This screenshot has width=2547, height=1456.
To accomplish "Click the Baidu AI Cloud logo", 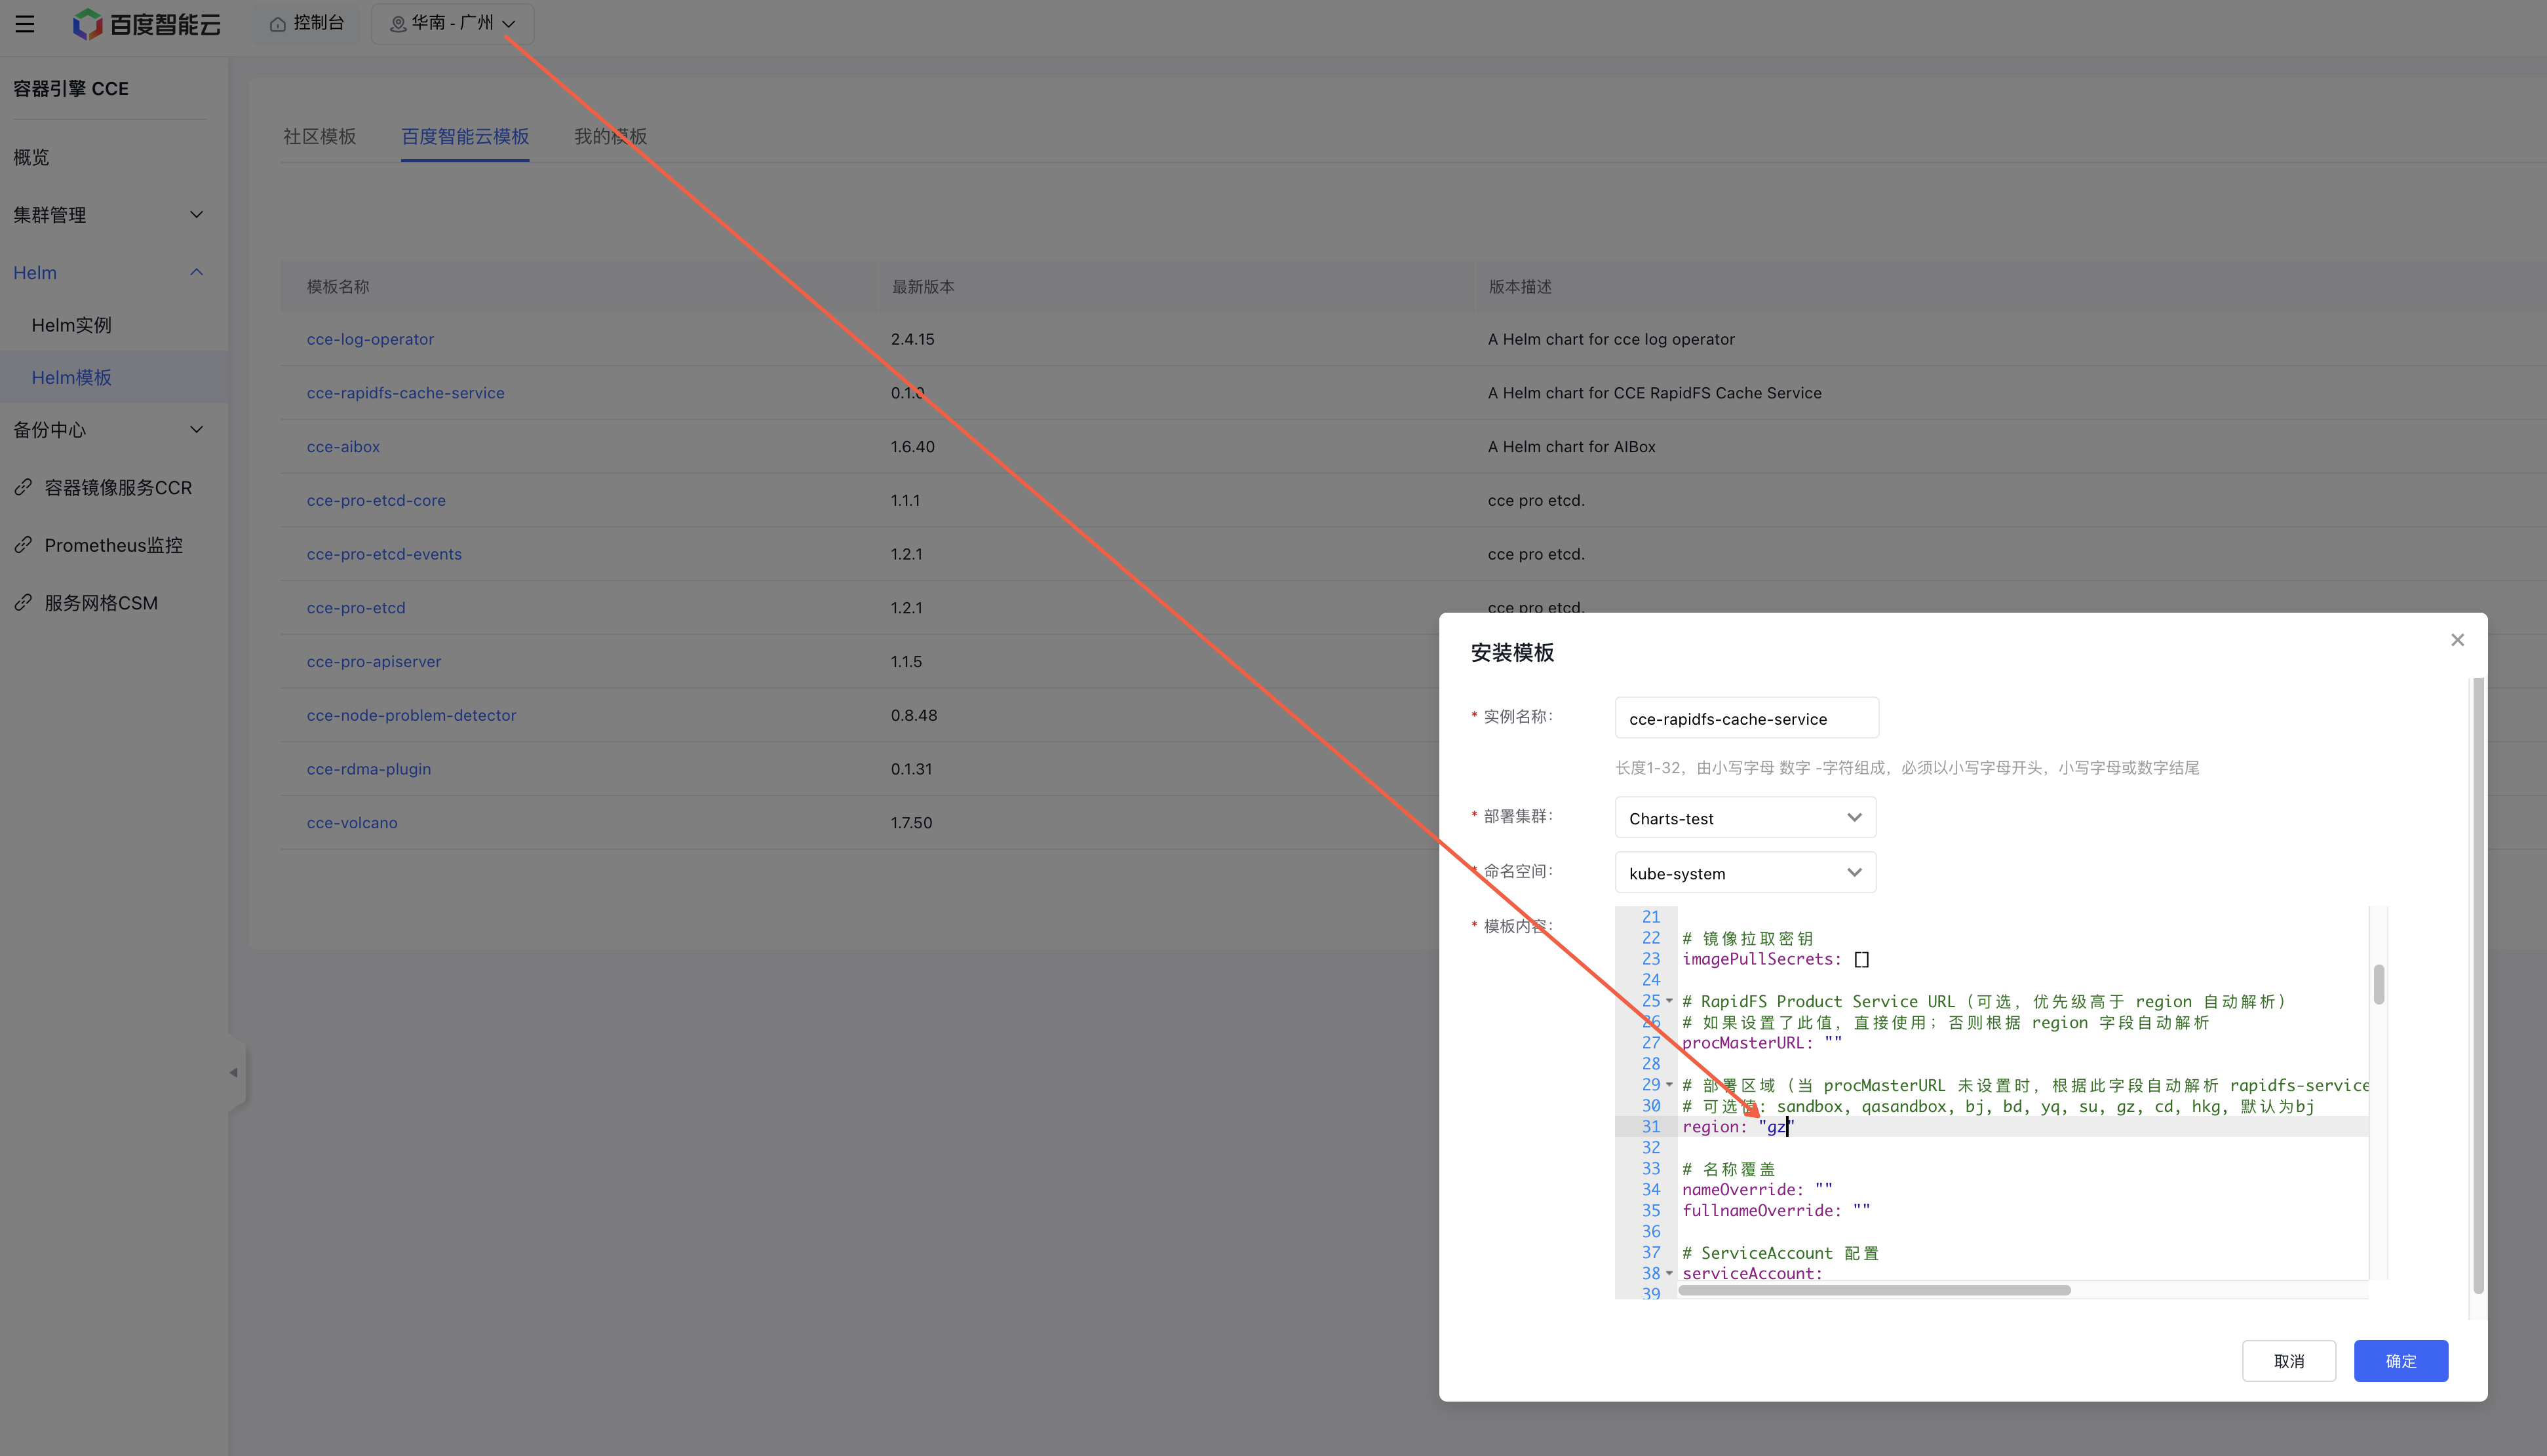I will [147, 23].
